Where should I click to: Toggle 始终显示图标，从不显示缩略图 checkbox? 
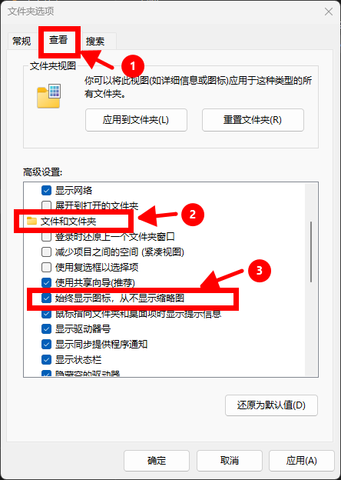coord(46,298)
